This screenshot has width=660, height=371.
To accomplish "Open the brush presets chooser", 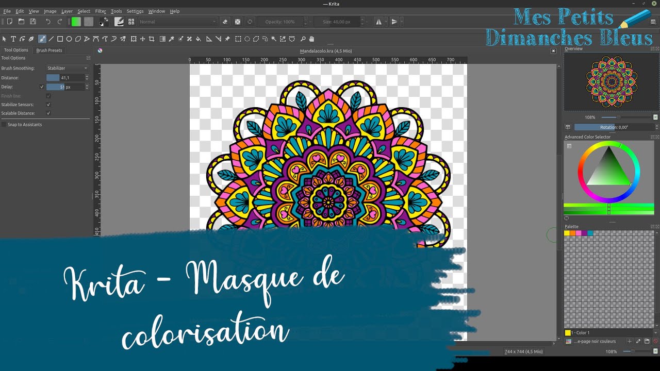I will [131, 22].
